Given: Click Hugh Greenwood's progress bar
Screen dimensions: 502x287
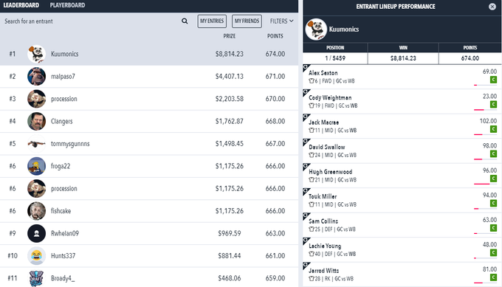Looking at the screenshot, I should click(485, 184).
